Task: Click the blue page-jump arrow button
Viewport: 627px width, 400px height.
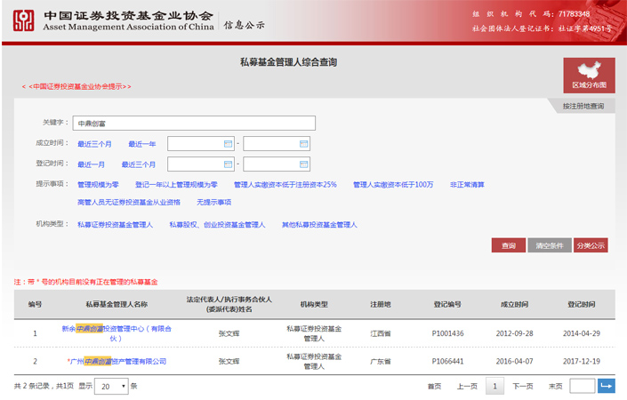Action: coord(607,386)
